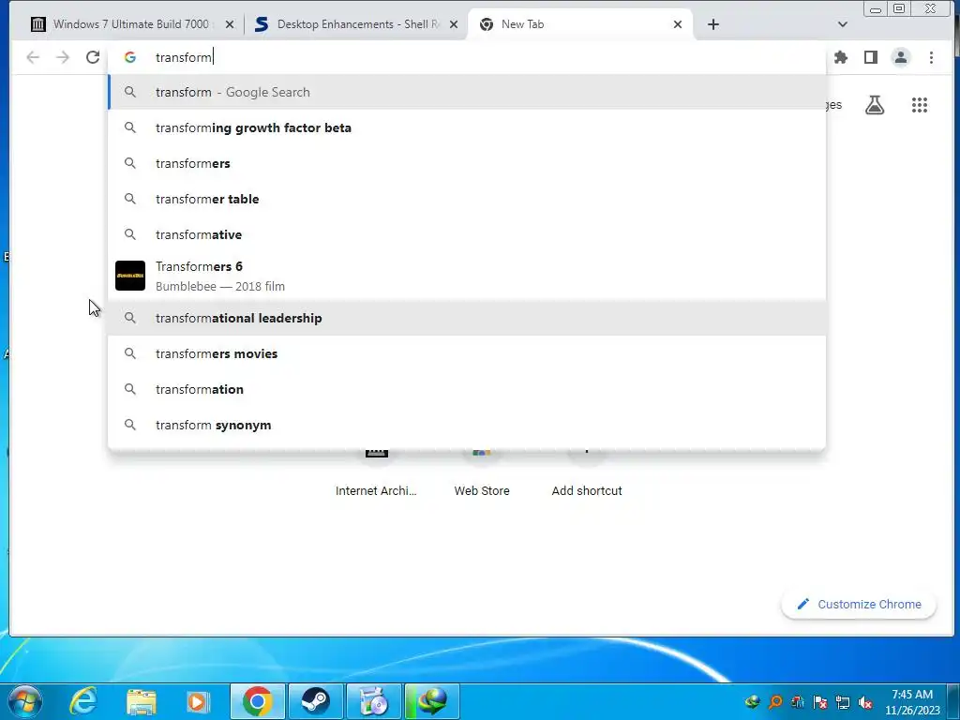The width and height of the screenshot is (960, 720).
Task: Select 'transformational leadership' suggestion
Action: click(x=467, y=319)
